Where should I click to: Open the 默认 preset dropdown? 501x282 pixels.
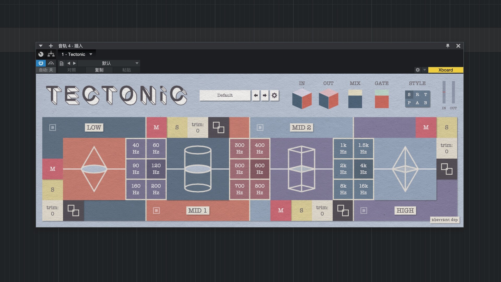(x=109, y=63)
